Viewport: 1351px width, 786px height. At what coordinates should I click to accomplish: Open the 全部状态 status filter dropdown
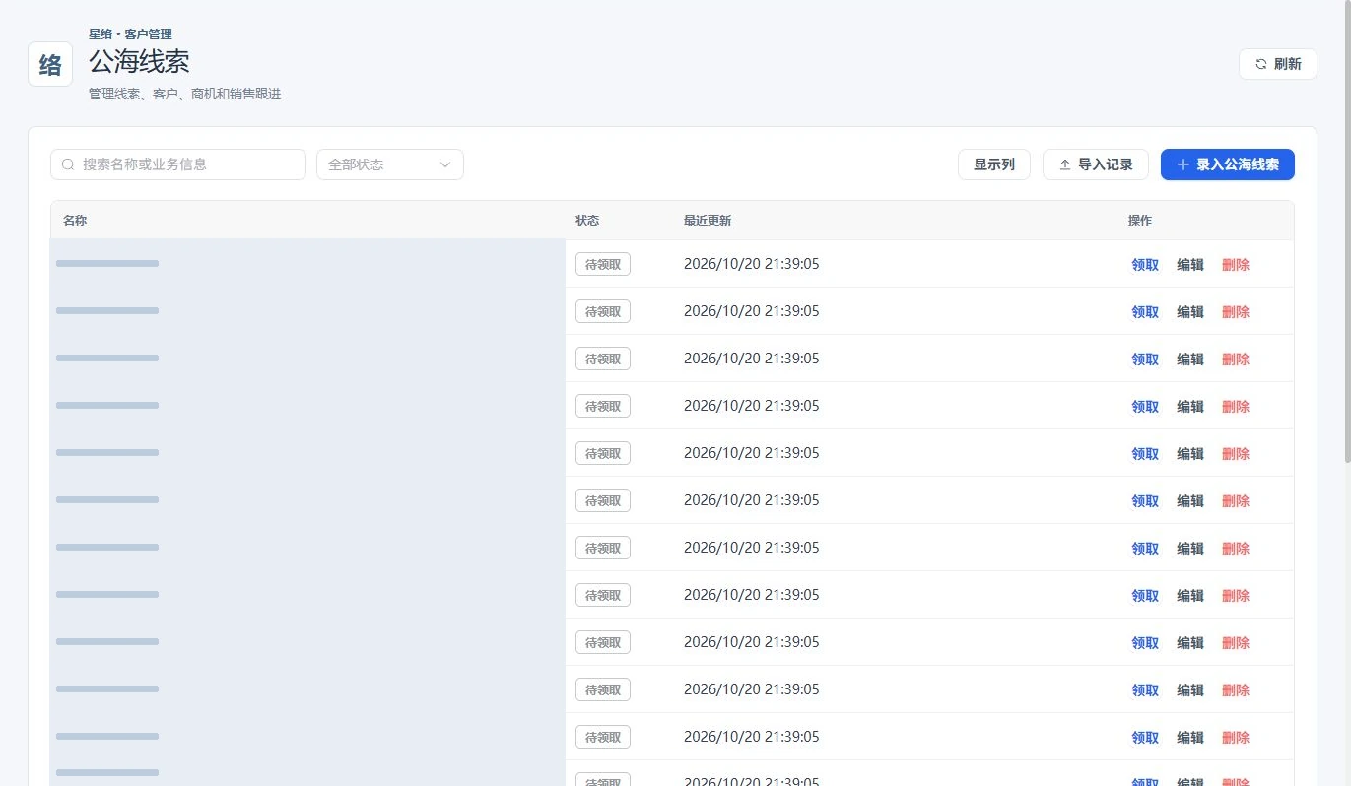click(x=390, y=164)
